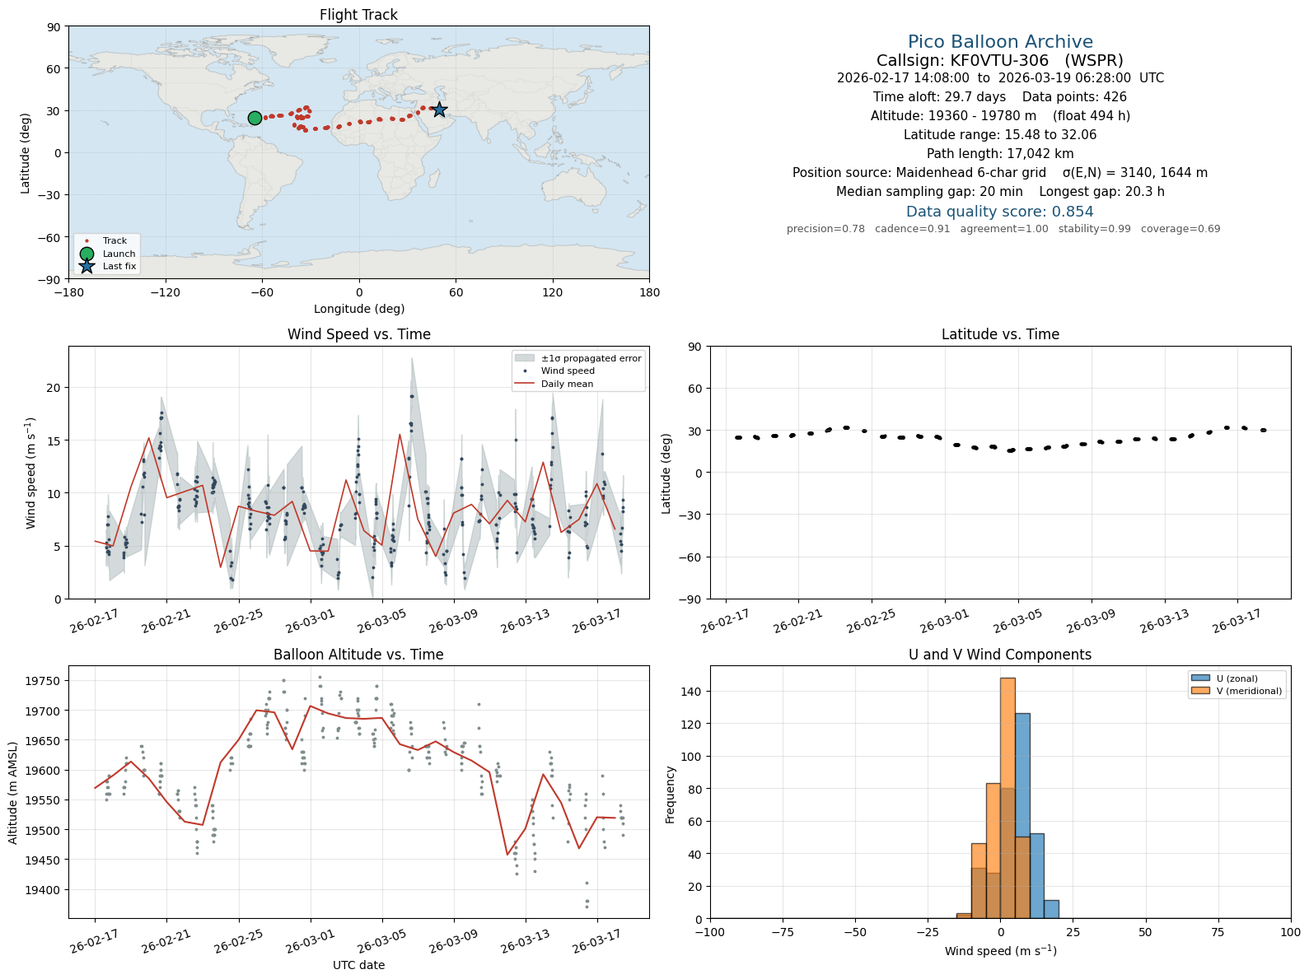
Task: Click the "19400" altitude tick label
Action: coord(44,890)
